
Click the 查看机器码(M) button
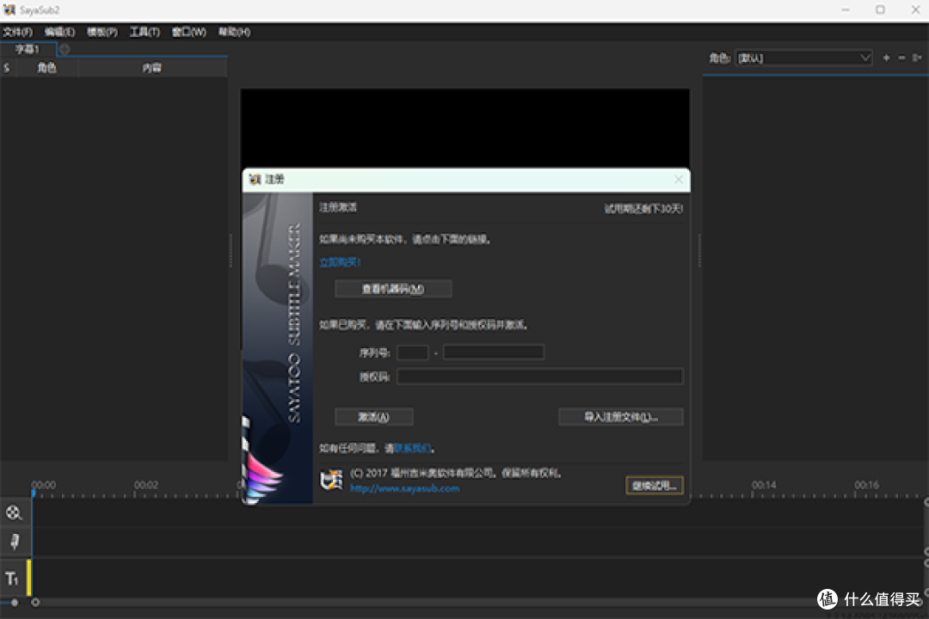393,289
